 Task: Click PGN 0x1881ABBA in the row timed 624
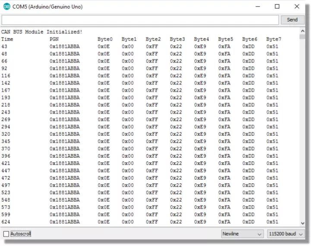[x=65, y=222]
